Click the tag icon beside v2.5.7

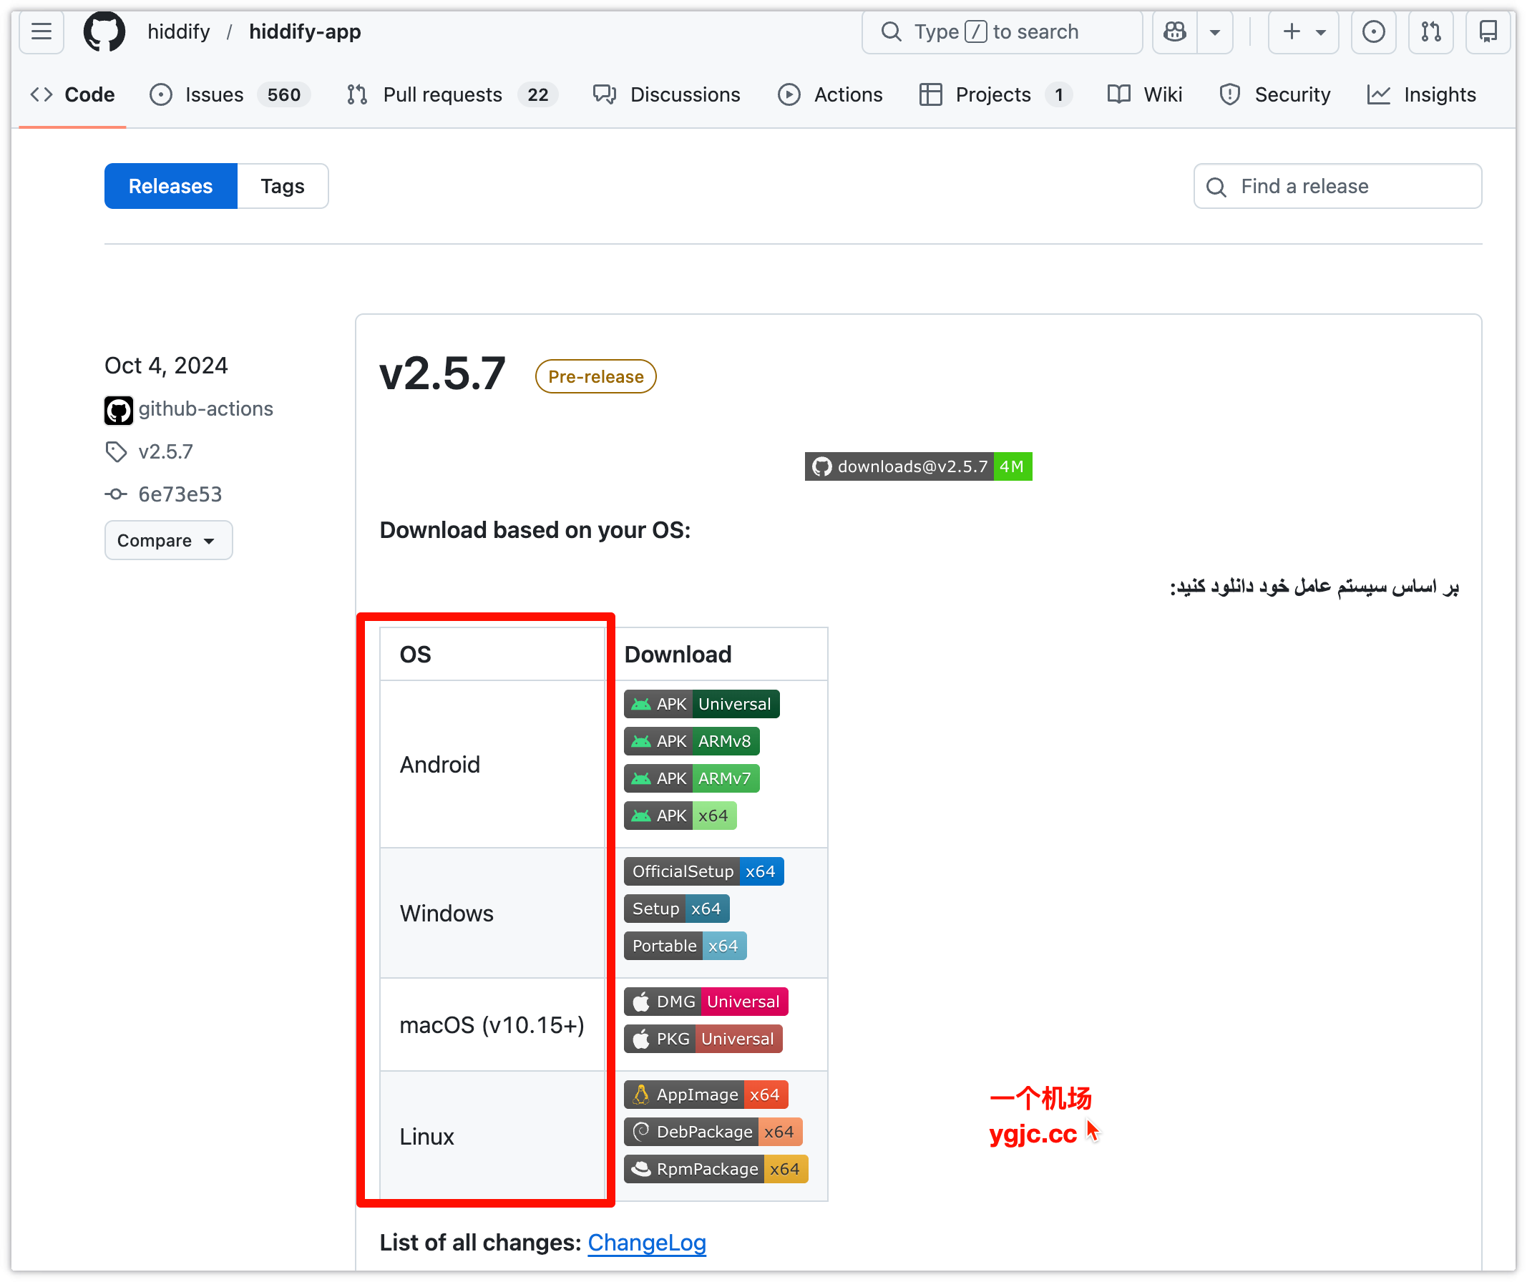click(x=116, y=451)
